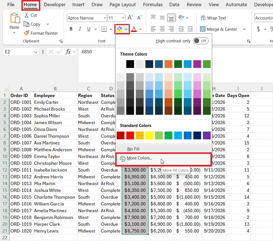Decrease font size with the smaller A
Image resolution: width=273 pixels, height=241 pixels.
click(x=139, y=17)
